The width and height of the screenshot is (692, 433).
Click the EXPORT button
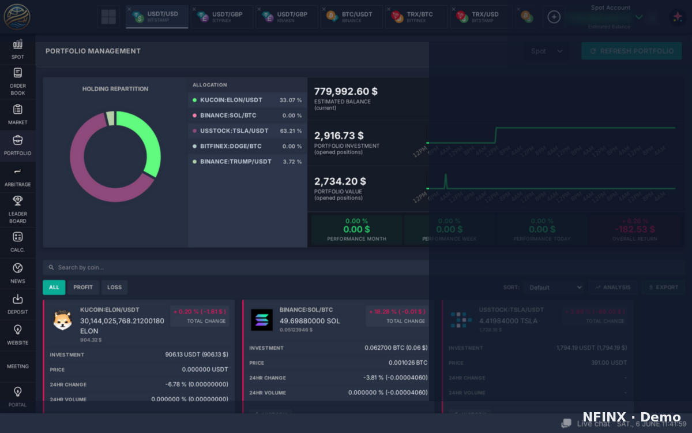(x=663, y=287)
